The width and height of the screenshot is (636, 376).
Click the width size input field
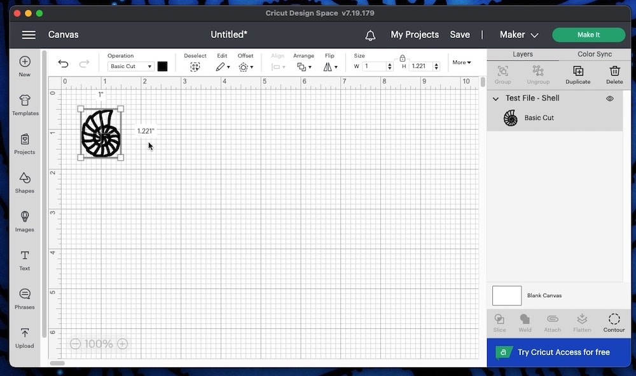(x=375, y=67)
